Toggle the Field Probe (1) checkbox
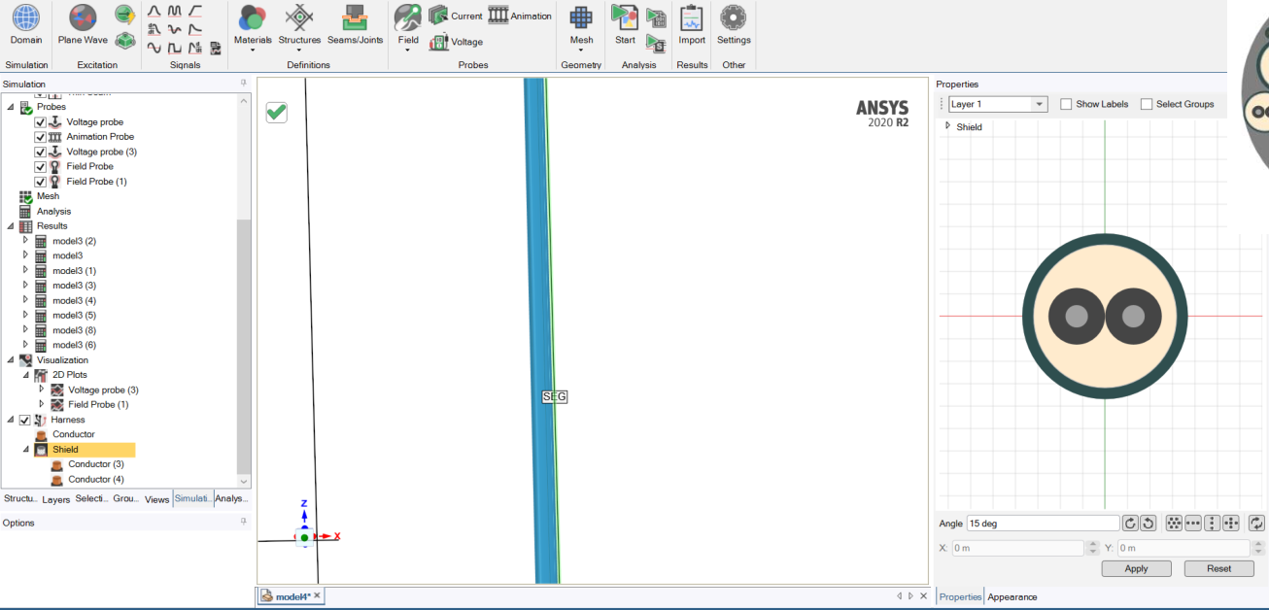This screenshot has height=610, width=1269. tap(41, 182)
